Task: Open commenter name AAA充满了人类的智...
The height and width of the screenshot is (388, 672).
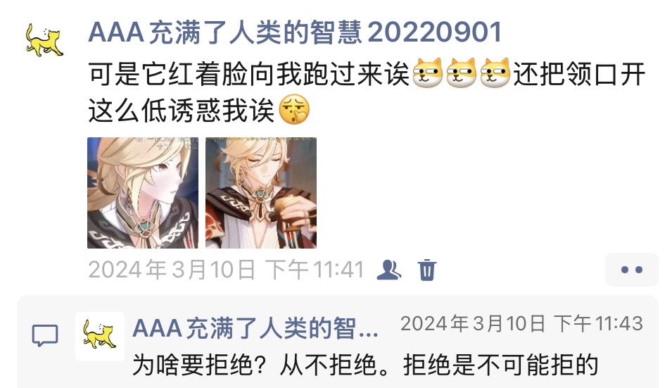Action: click(255, 329)
